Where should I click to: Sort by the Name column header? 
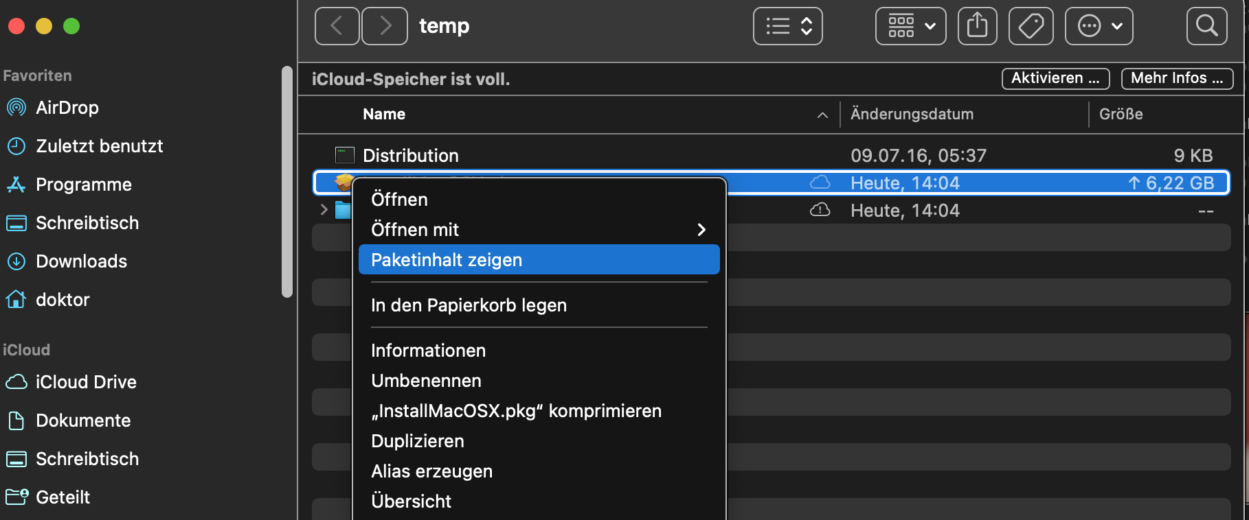pyautogui.click(x=384, y=115)
